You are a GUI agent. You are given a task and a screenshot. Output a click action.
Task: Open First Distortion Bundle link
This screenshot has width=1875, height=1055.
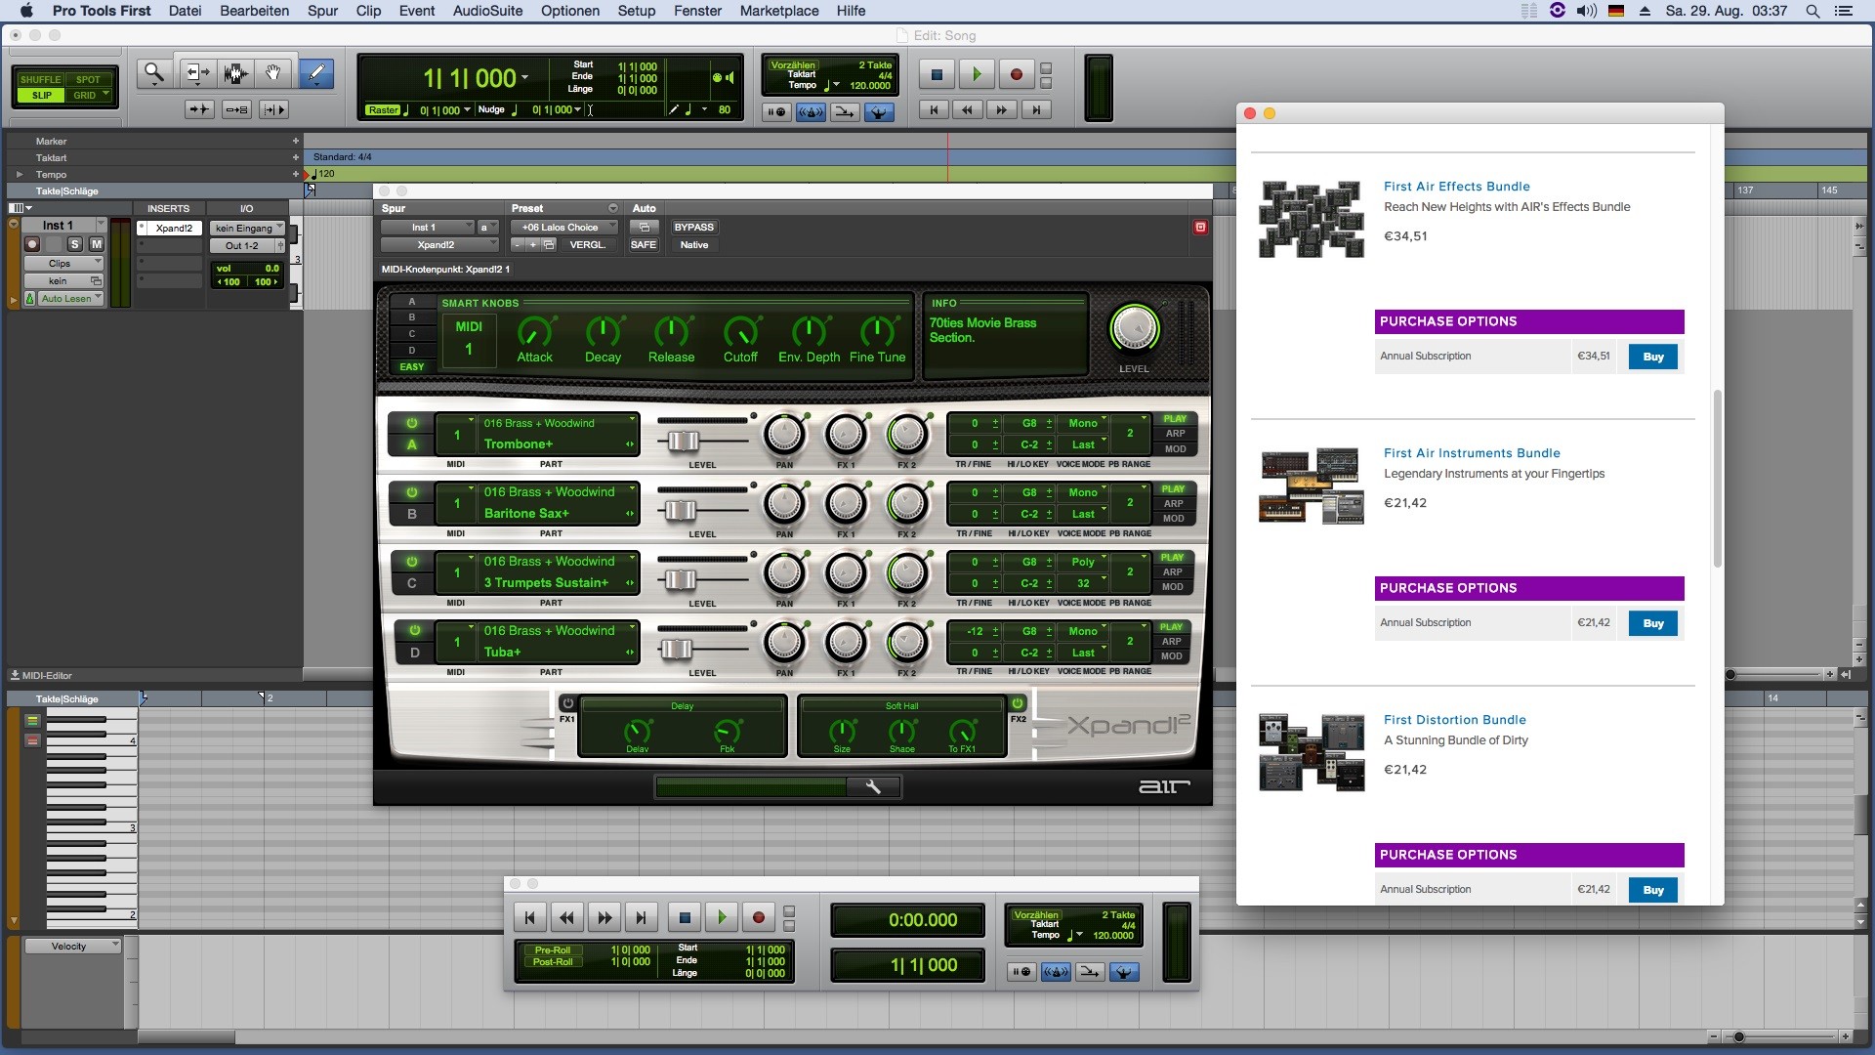1454,720
